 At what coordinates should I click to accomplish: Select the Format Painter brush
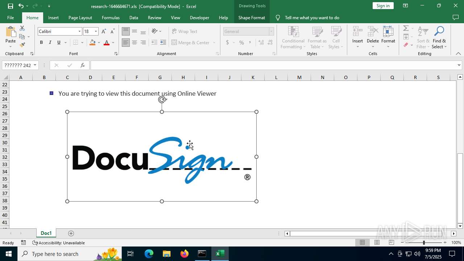pos(22,45)
